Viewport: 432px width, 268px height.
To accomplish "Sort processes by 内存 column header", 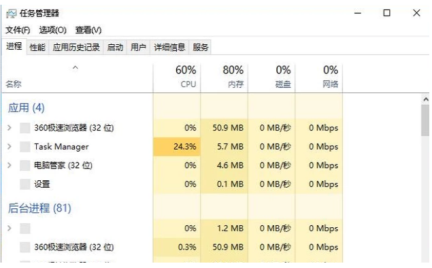I will click(225, 77).
